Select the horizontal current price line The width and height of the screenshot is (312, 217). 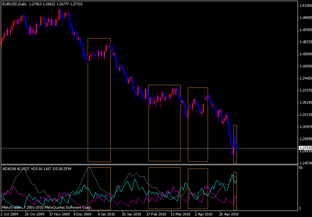149,148
